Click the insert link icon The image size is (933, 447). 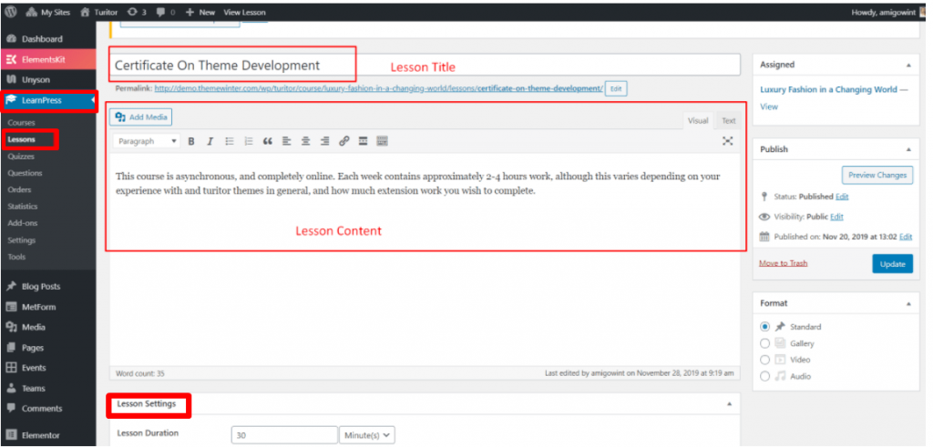point(343,141)
